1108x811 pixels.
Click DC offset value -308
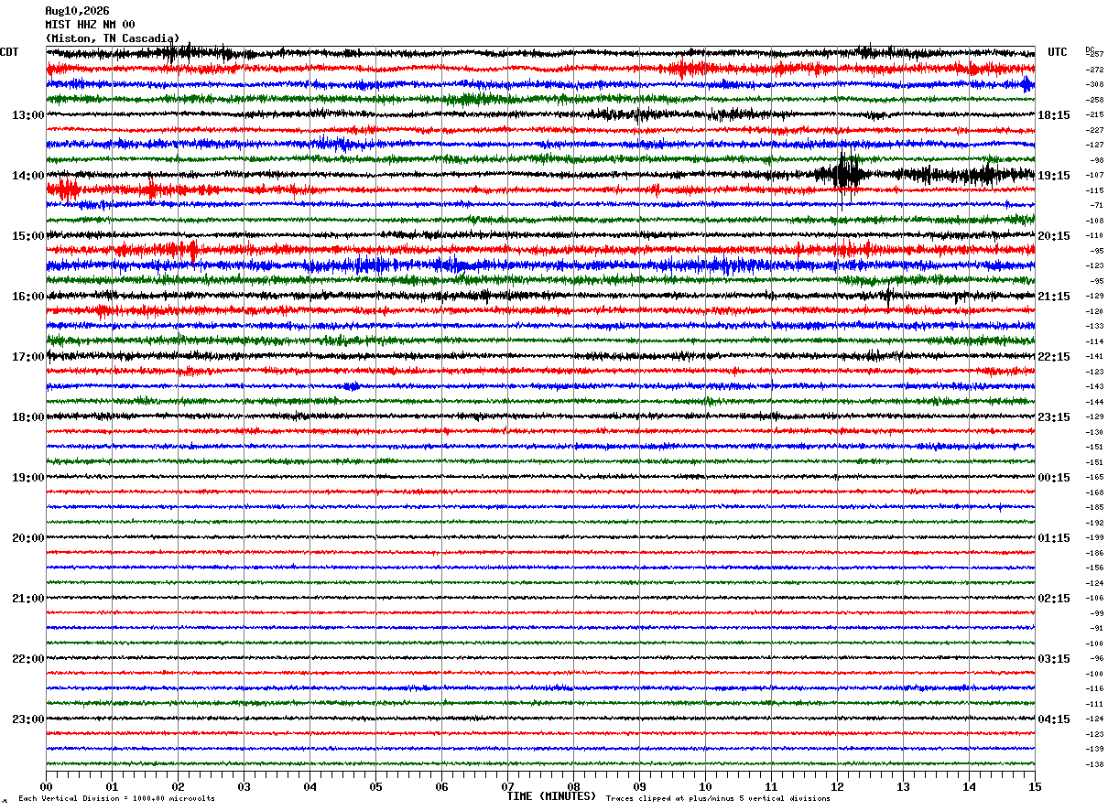(x=1094, y=84)
